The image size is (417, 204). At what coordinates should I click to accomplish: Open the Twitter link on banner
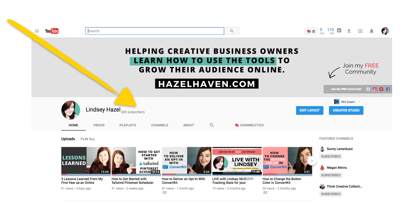[x=368, y=89]
